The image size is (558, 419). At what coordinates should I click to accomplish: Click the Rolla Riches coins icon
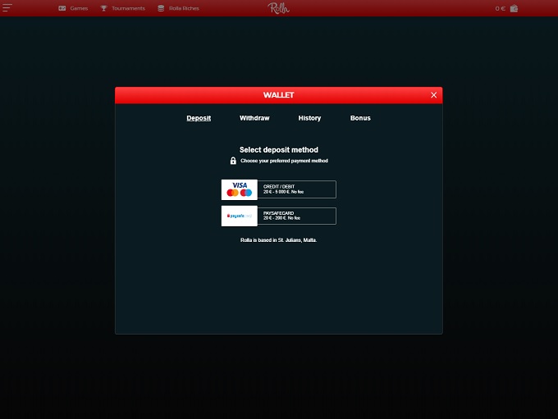pos(161,8)
